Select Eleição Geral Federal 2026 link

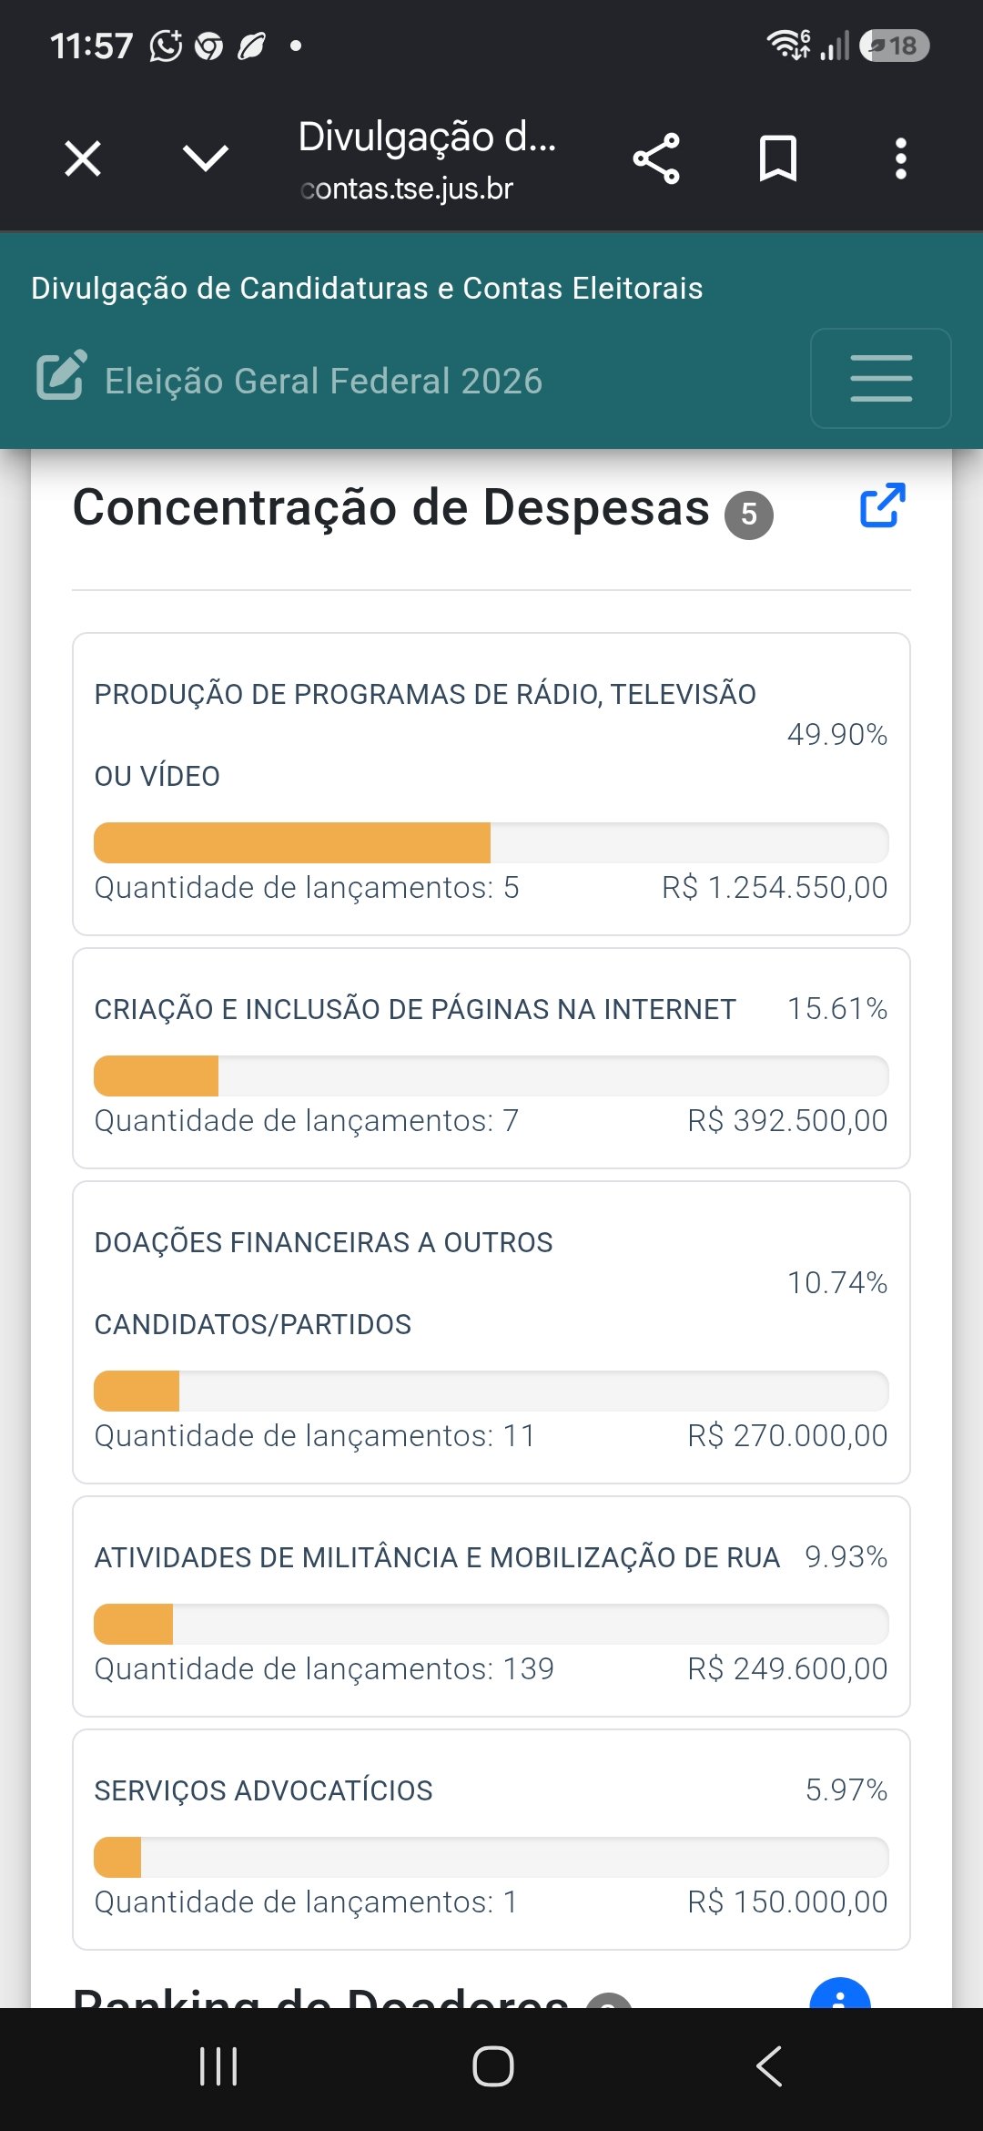[x=323, y=381]
